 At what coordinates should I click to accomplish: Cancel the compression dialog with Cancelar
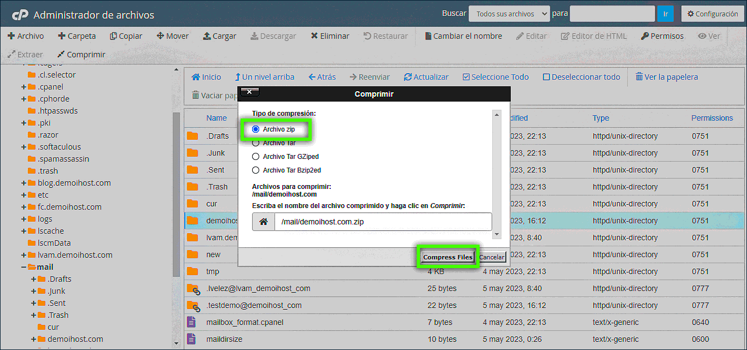click(491, 257)
